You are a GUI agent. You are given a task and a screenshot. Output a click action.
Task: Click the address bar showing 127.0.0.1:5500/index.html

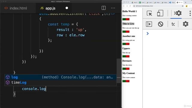[x=158, y=6]
